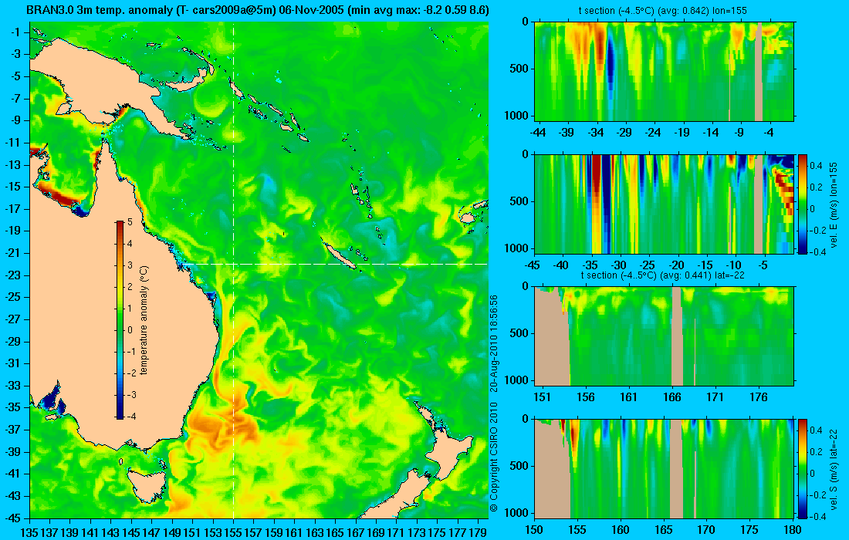849x540 pixels.
Task: Select the 'vel. S (m/s) lat=-22' vertical label
Action: [x=834, y=468]
